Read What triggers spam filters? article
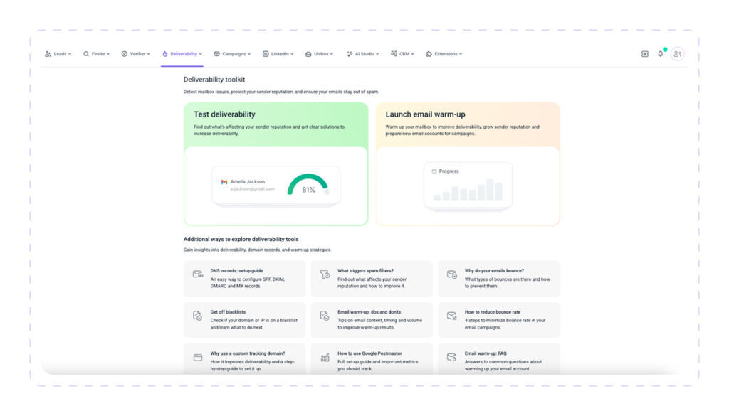This screenshot has height=416, width=729. tap(365, 271)
